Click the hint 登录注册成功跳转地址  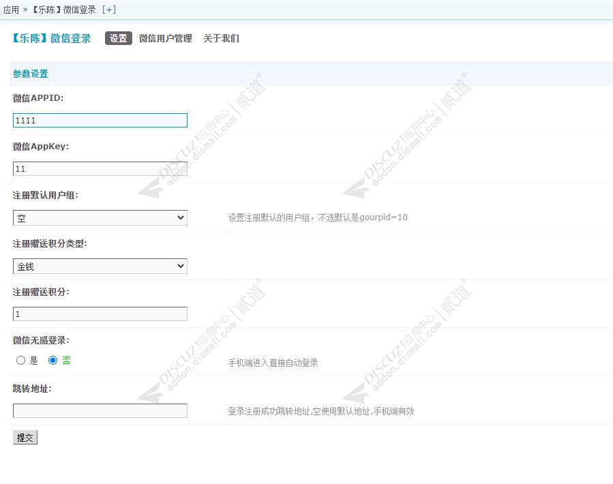(x=321, y=411)
